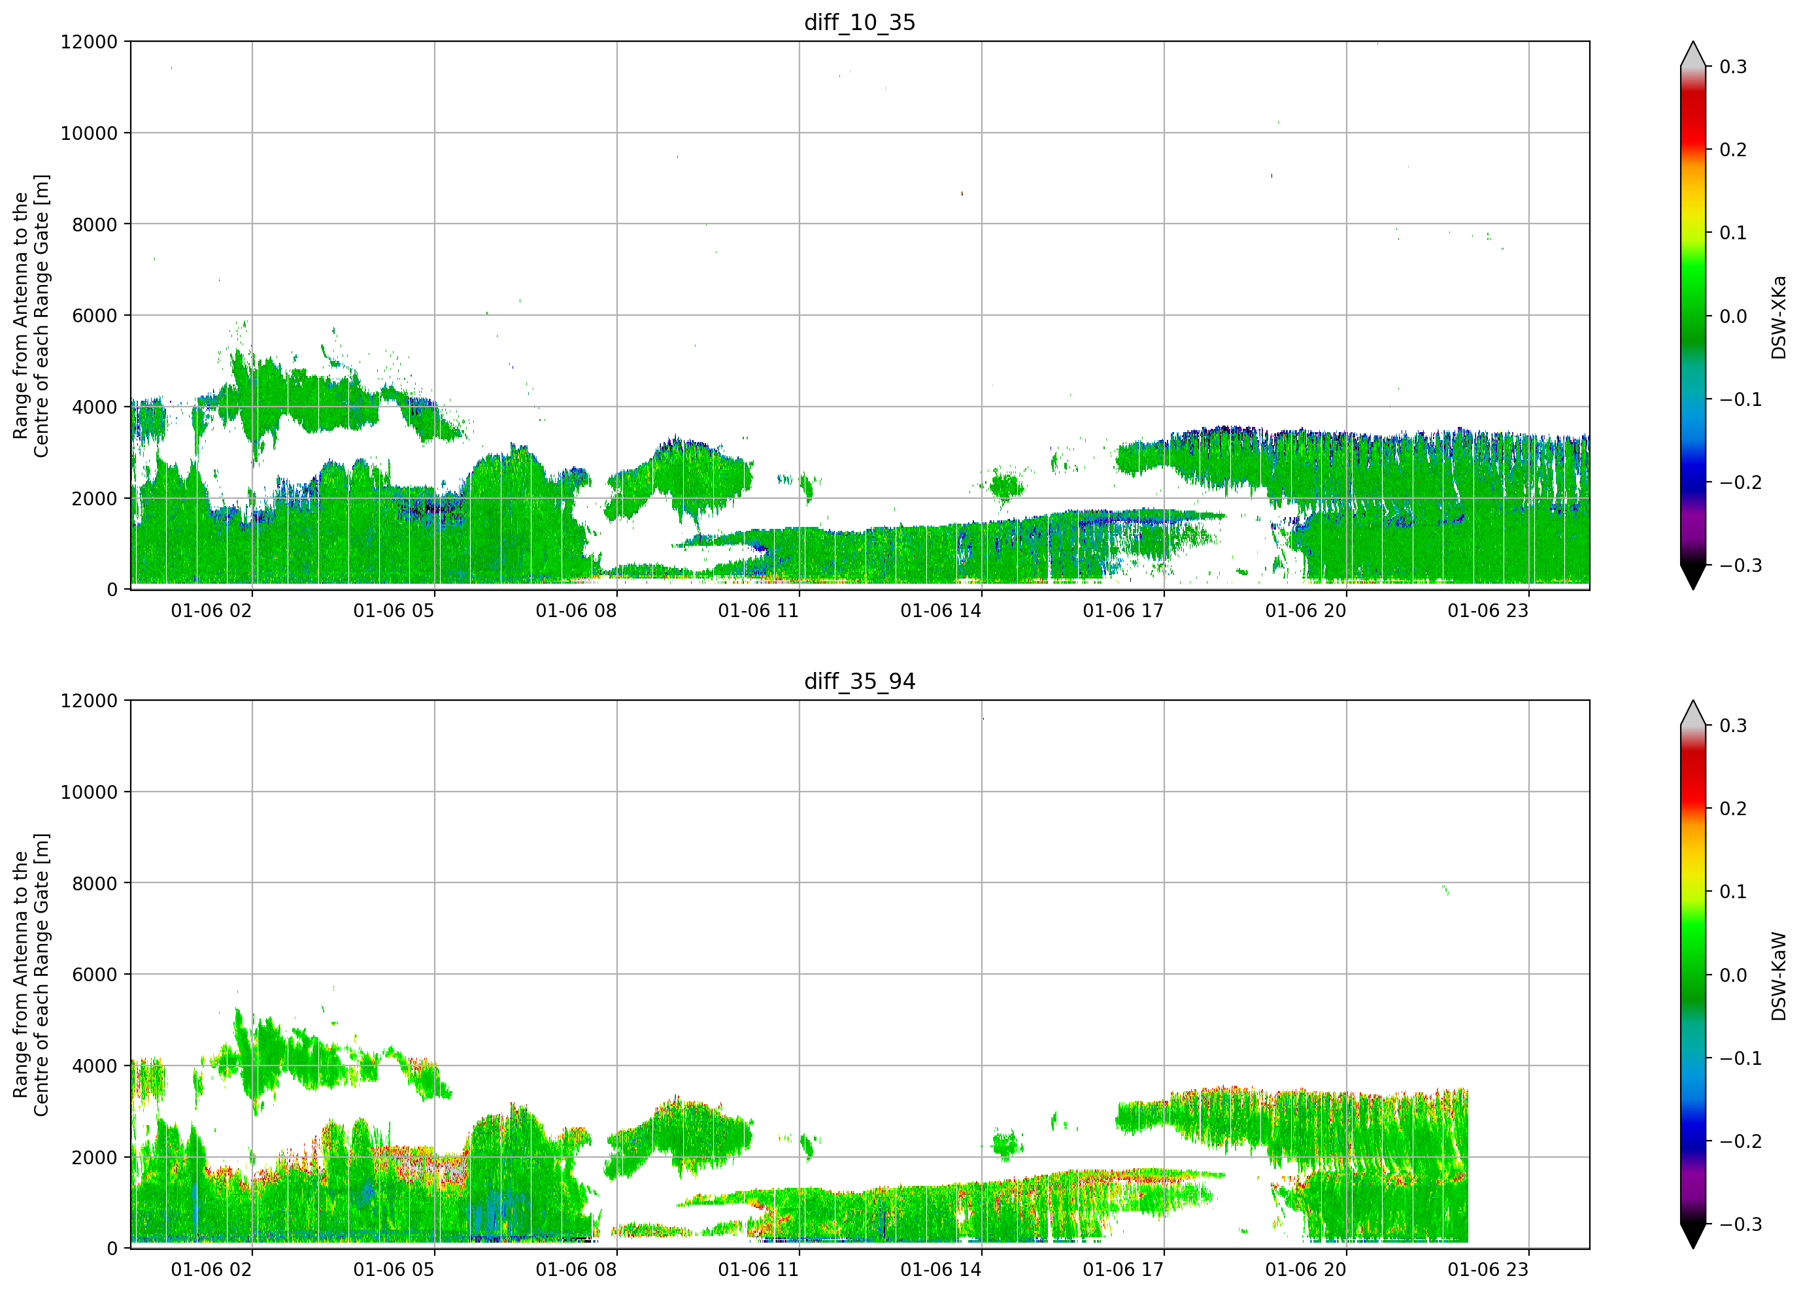Image resolution: width=1801 pixels, height=1293 pixels.
Task: Click the DSW-XKa colorbar label
Action: coord(1778,317)
